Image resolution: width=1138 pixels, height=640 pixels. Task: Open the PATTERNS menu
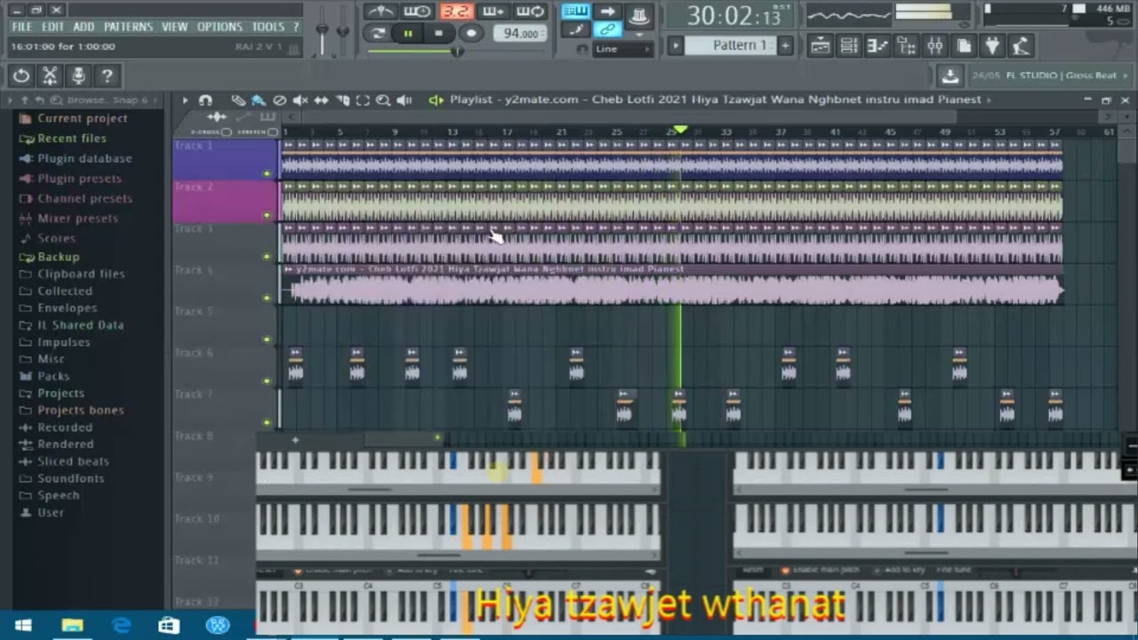(x=128, y=27)
